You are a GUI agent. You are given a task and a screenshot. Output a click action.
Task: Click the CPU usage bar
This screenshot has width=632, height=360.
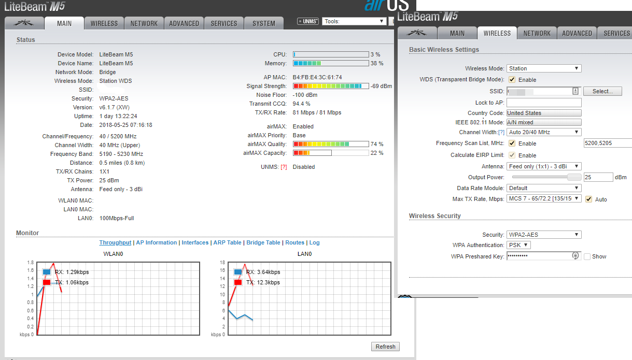331,54
